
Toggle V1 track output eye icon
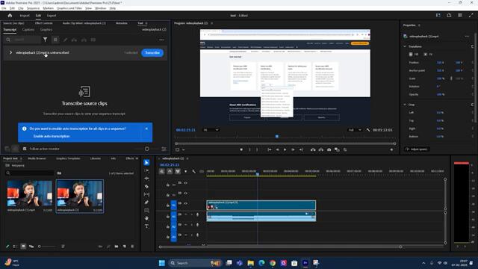coord(185,203)
